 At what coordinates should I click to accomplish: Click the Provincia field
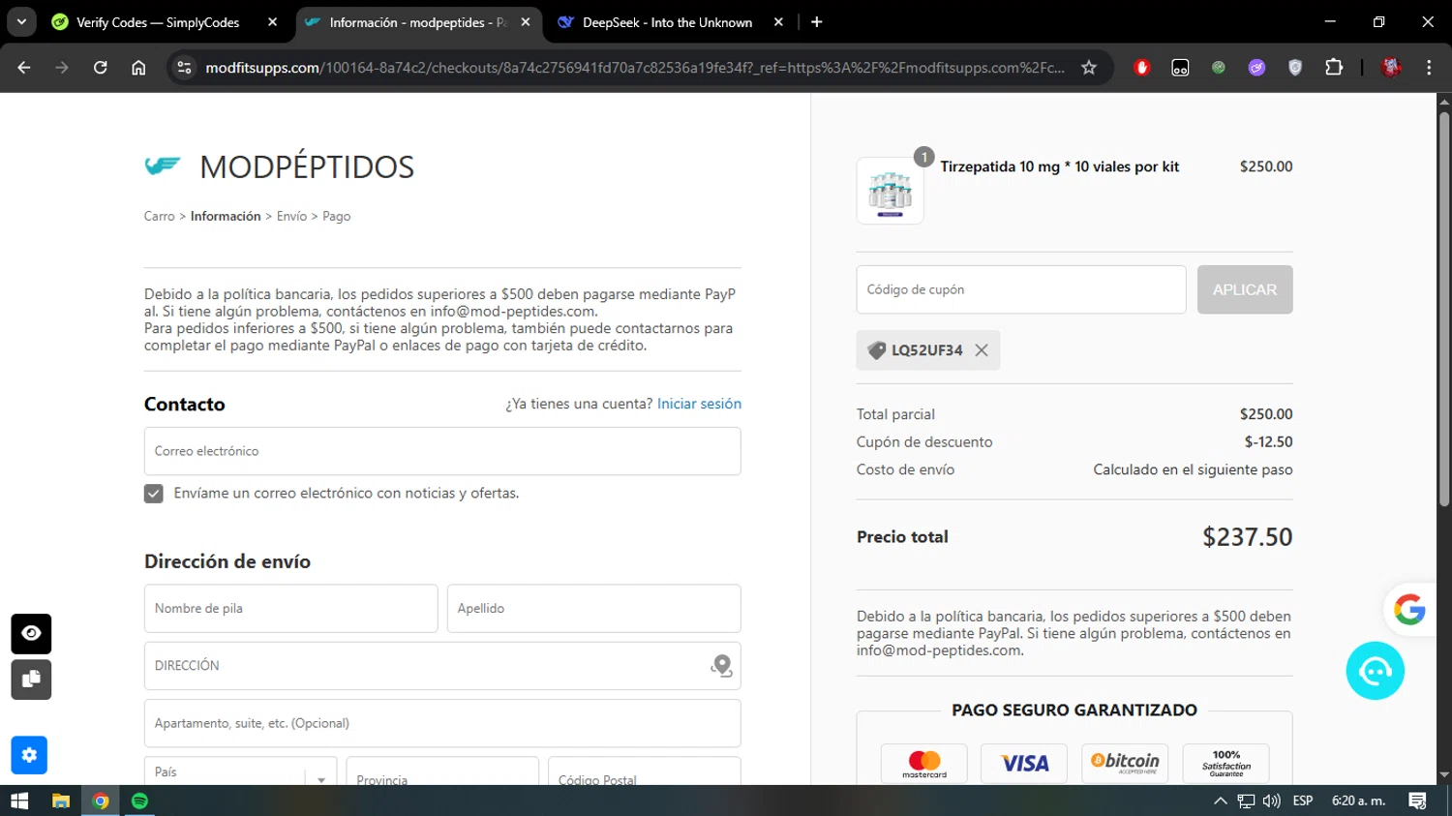coord(442,771)
